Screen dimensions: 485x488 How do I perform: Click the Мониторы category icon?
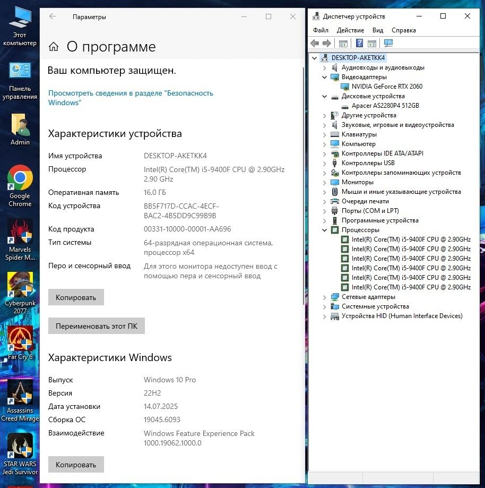pos(334,182)
